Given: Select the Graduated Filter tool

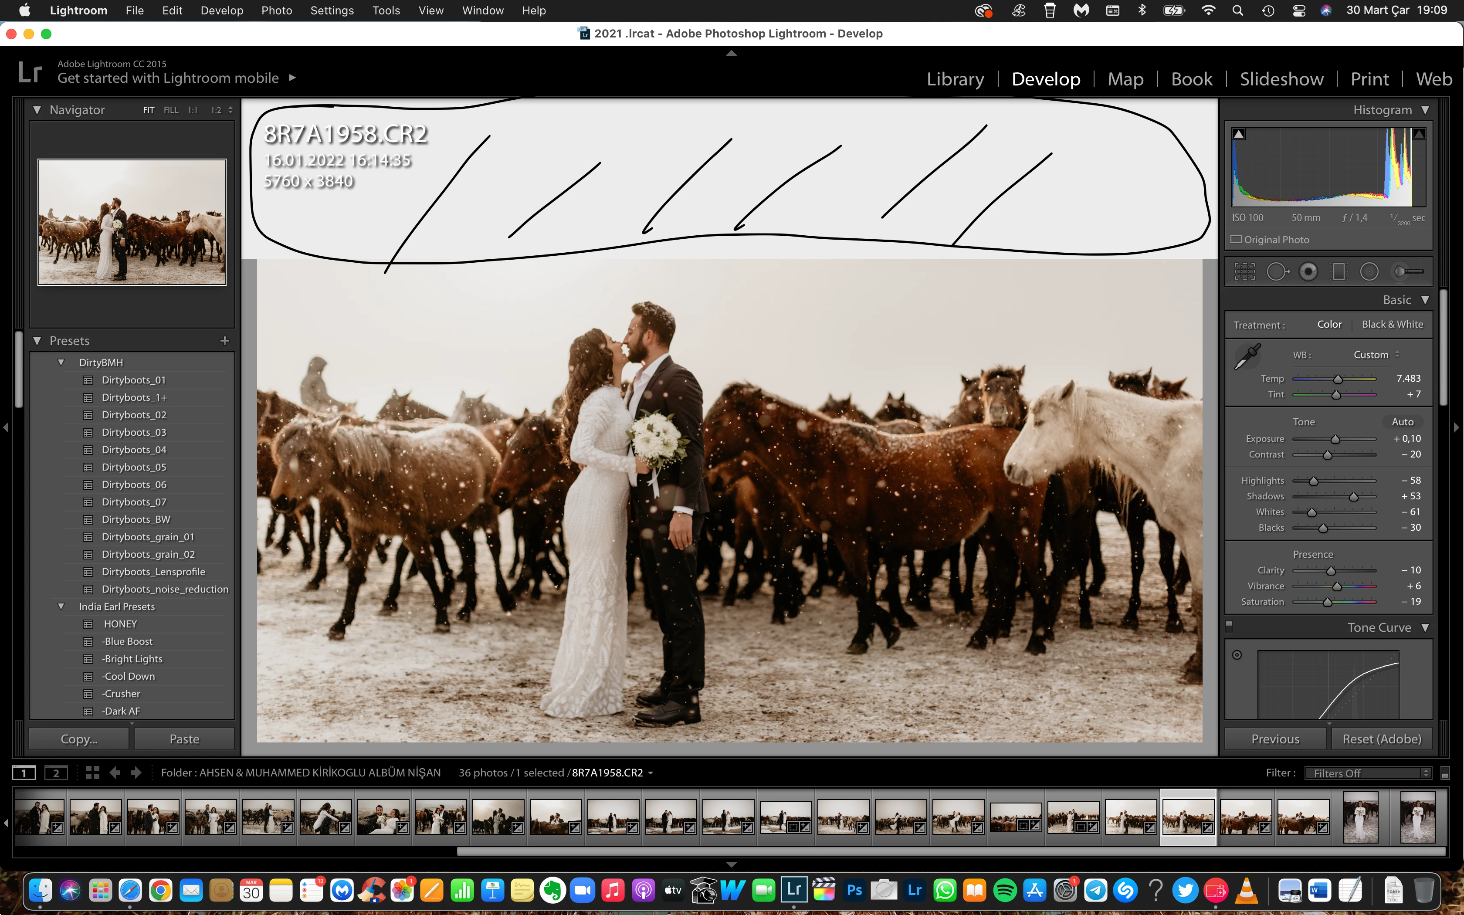Looking at the screenshot, I should (x=1339, y=272).
